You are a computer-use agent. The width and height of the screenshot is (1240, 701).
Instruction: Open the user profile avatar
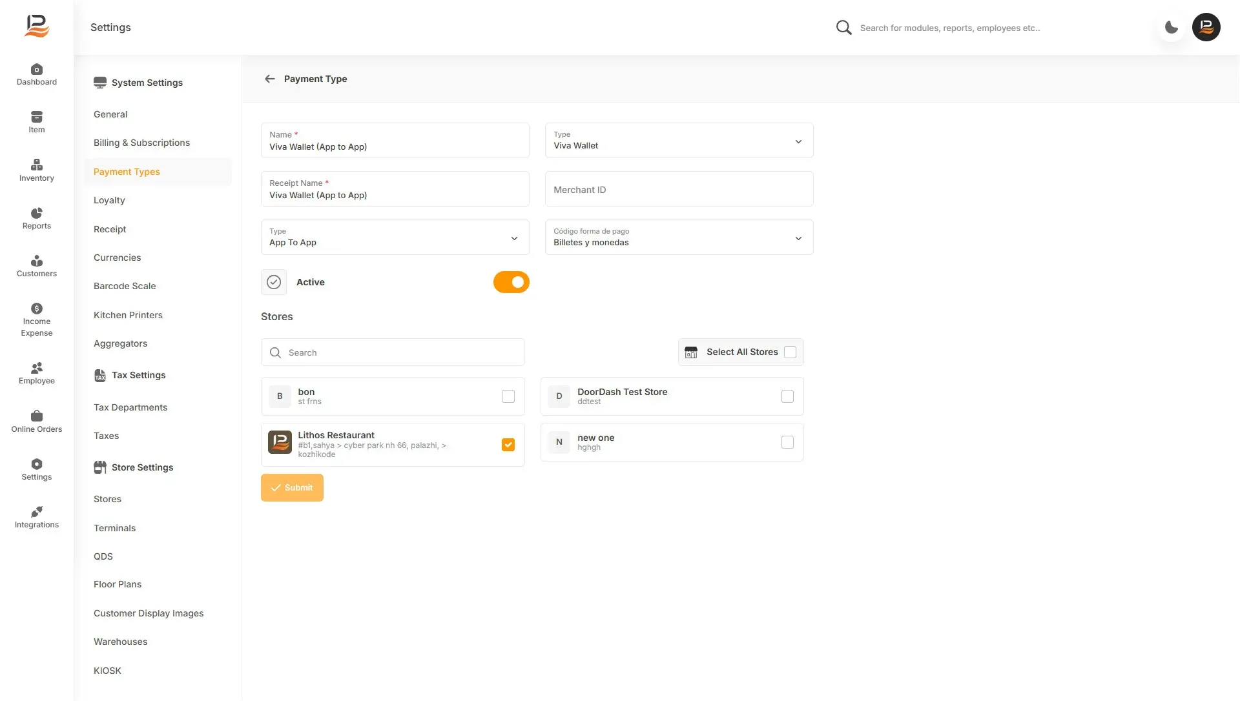pos(1206,27)
